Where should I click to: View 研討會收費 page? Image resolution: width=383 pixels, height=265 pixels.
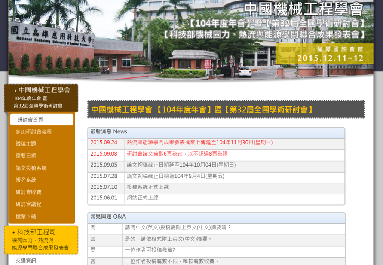click(28, 192)
